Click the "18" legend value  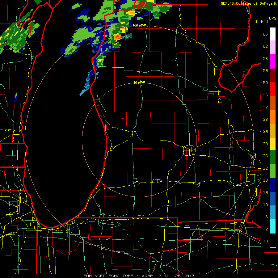[265, 180]
